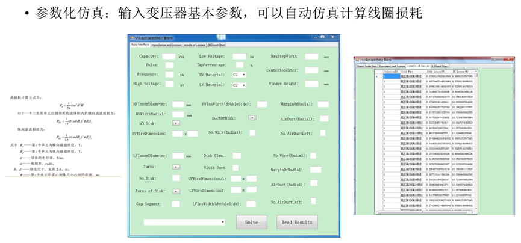The height and width of the screenshot is (243, 521).
Task: Focus the Width Duct input box
Action: click(236, 168)
